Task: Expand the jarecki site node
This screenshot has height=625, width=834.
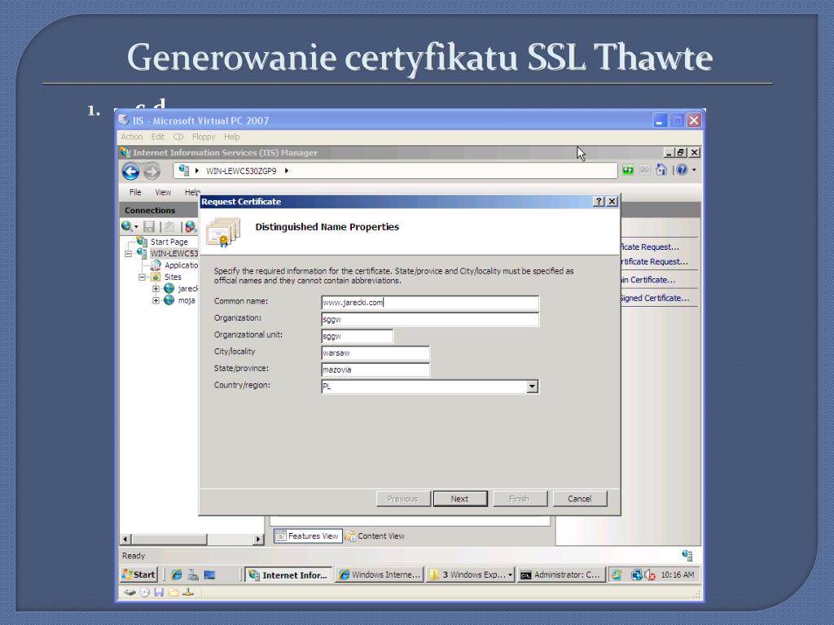Action: point(156,289)
